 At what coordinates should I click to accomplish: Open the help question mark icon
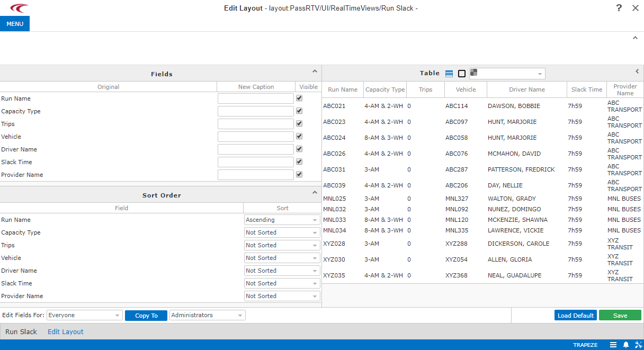coord(619,8)
